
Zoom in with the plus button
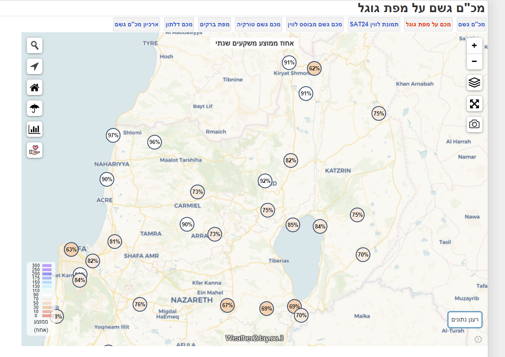(474, 46)
